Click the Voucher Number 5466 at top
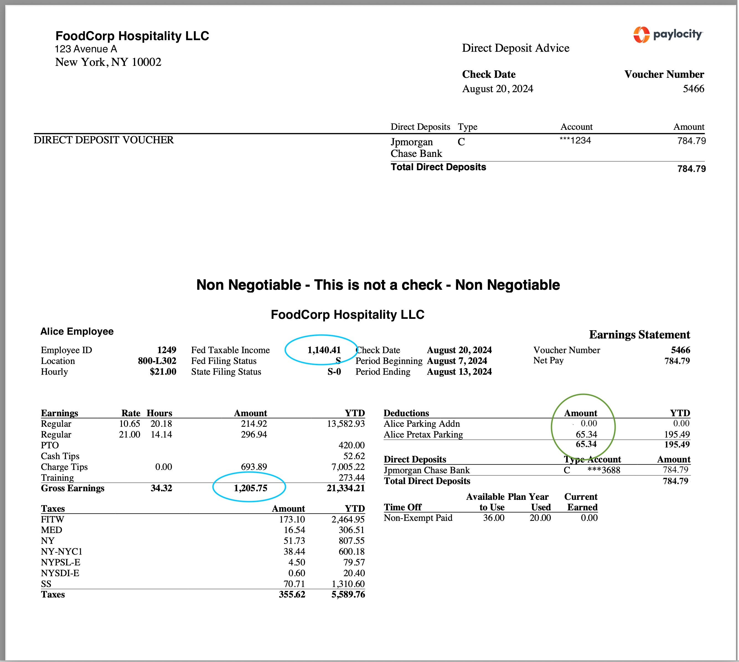 coord(693,88)
